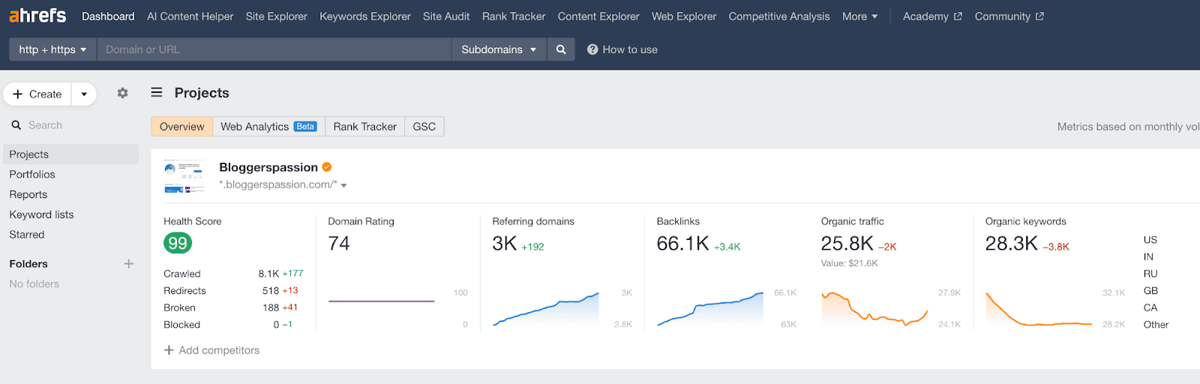This screenshot has width=1200, height=384.
Task: Switch to the Web Analytics tab
Action: (268, 126)
